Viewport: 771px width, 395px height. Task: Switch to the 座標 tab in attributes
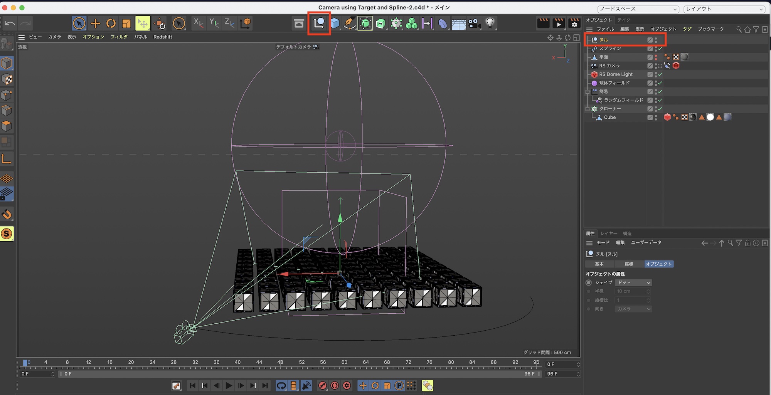tap(629, 264)
